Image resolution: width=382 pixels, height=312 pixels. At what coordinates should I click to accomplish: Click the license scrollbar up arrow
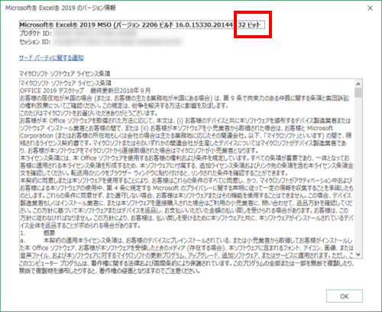pos(358,83)
